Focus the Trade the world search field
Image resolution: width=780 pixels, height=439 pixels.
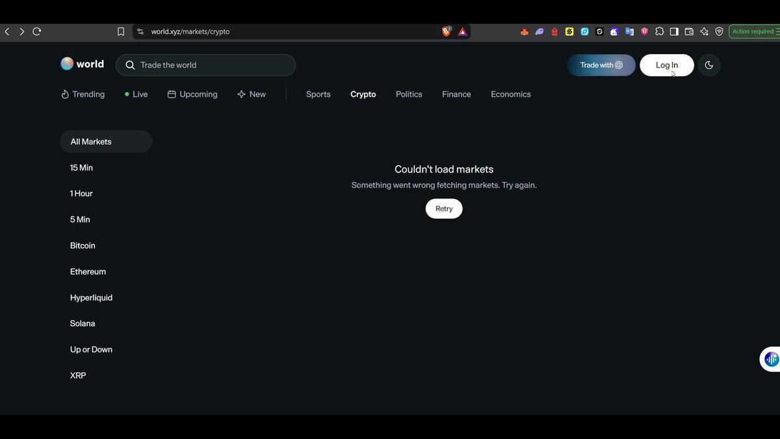click(205, 65)
